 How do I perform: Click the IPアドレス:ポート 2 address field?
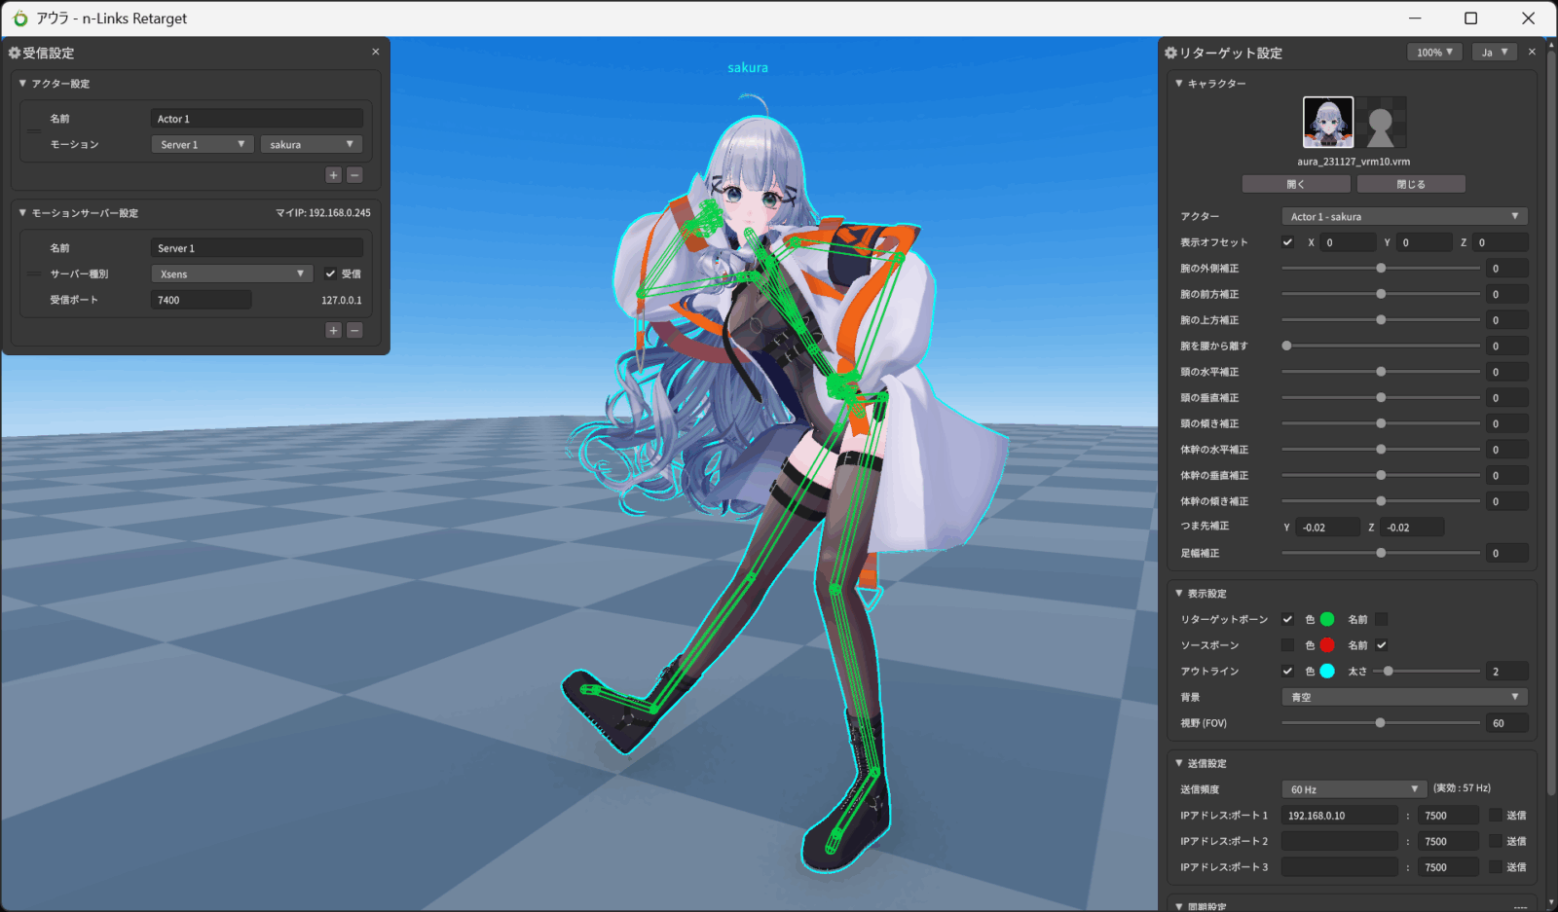(1340, 841)
